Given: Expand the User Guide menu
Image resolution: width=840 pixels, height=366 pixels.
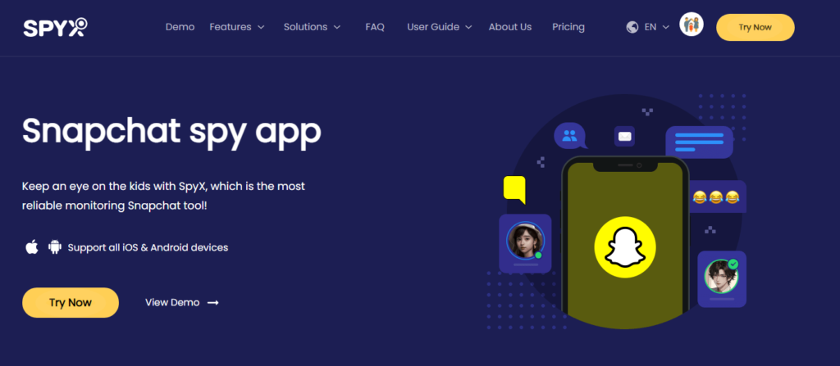Looking at the screenshot, I should 440,27.
